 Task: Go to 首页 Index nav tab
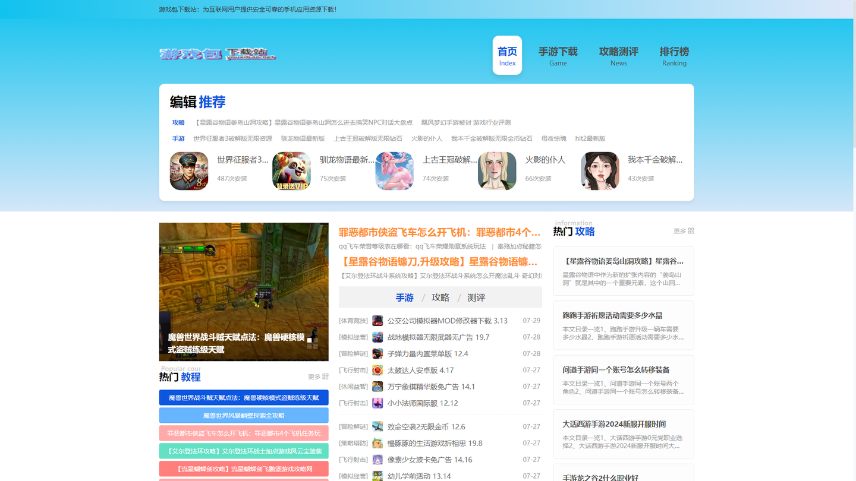(x=507, y=55)
